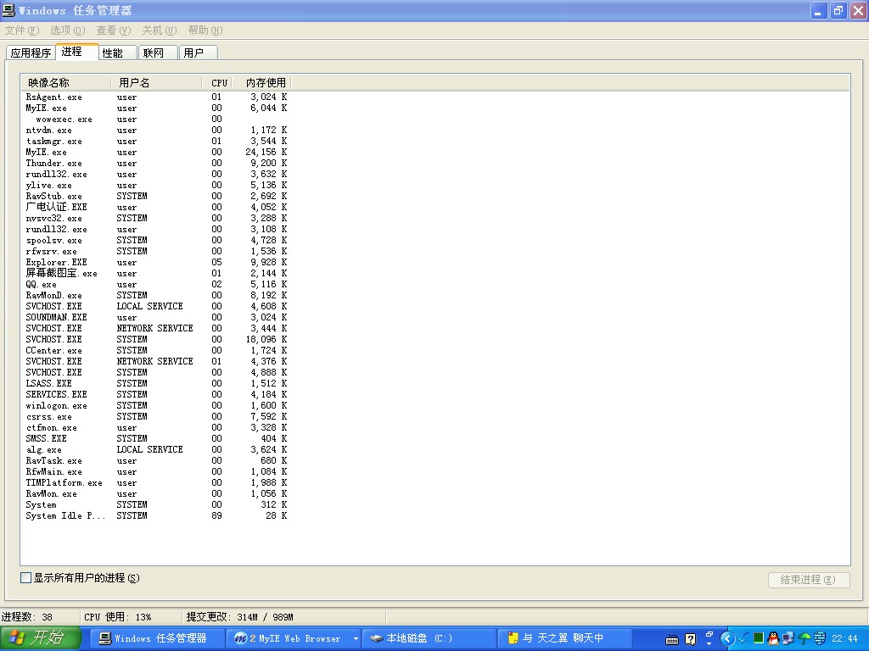Screen dimensions: 869x651
Task: Select SOUNDMAN.EXE process row
Action: coord(156,317)
